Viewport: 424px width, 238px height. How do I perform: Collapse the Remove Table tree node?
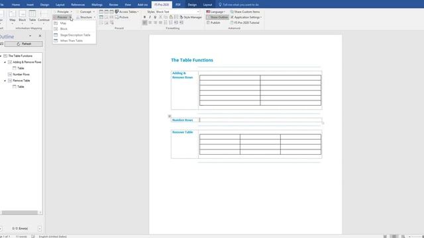(5, 81)
